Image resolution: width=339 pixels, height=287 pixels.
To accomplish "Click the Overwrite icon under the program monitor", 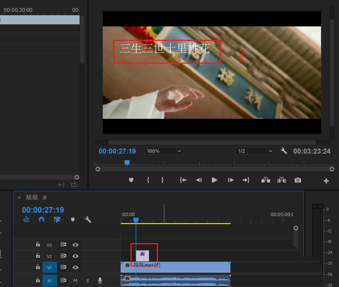I will pyautogui.click(x=282, y=180).
